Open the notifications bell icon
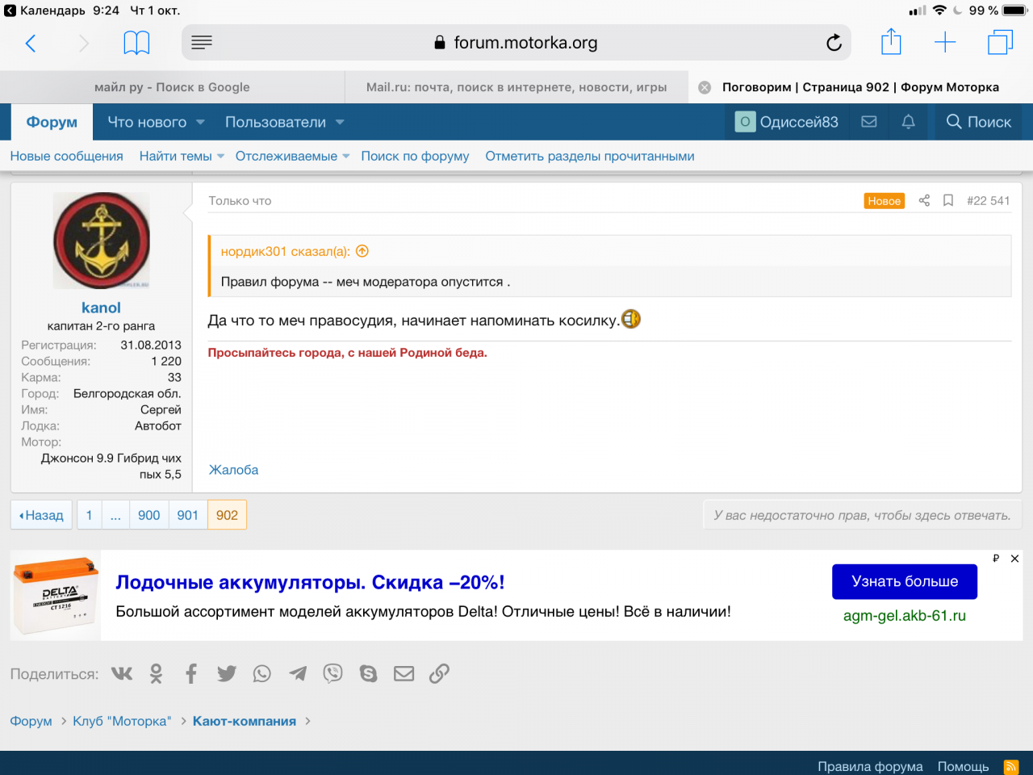The image size is (1033, 775). [x=908, y=122]
